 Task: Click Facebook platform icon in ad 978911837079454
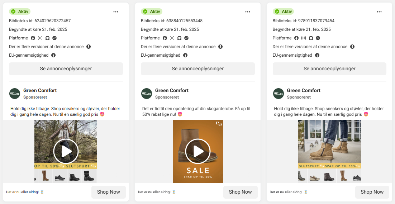[296, 38]
